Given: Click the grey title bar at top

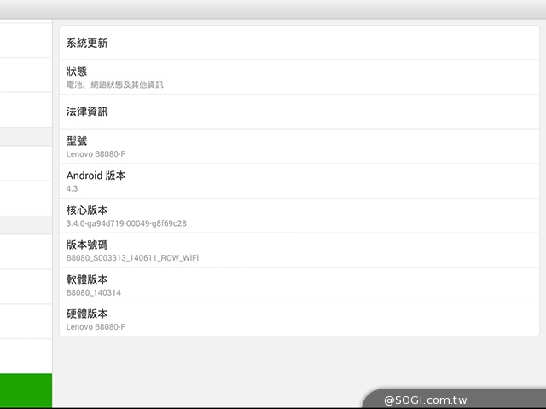Looking at the screenshot, I should (273, 9).
